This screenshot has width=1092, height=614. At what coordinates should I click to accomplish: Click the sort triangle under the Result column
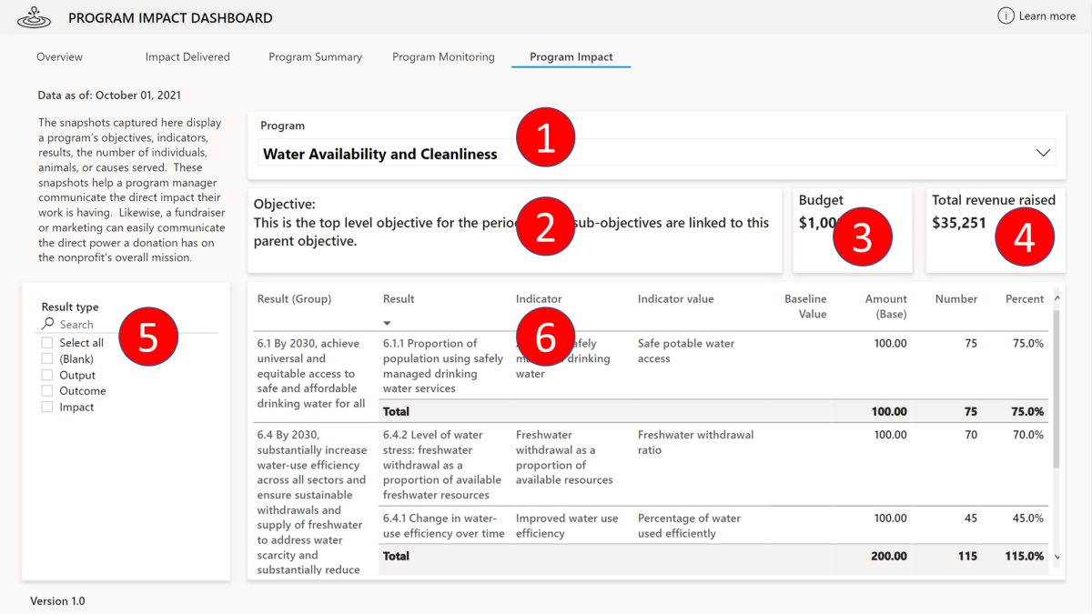pyautogui.click(x=387, y=323)
